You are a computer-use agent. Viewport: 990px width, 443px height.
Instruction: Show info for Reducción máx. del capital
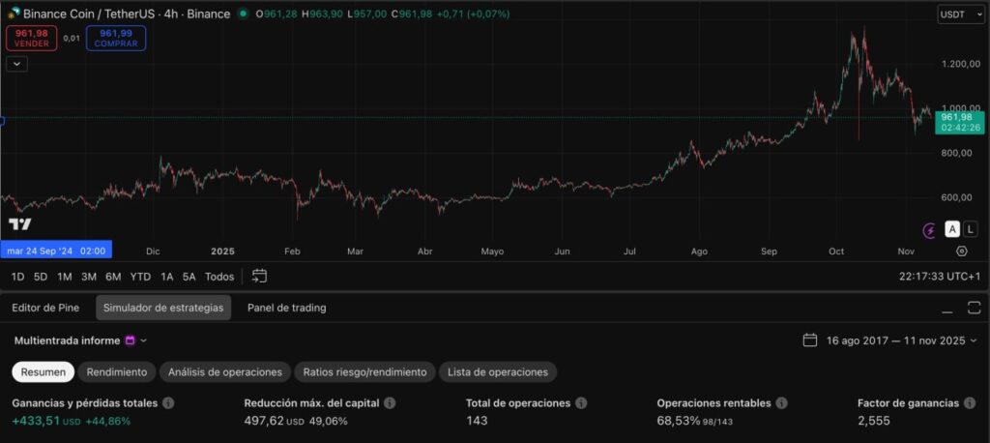[391, 403]
